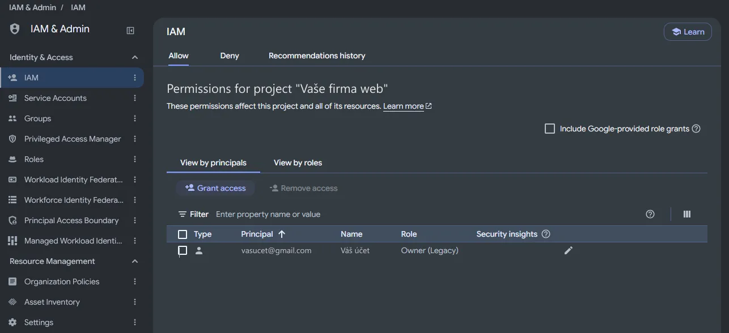The width and height of the screenshot is (729, 333).
Task: Click the Learn button
Action: click(x=688, y=32)
